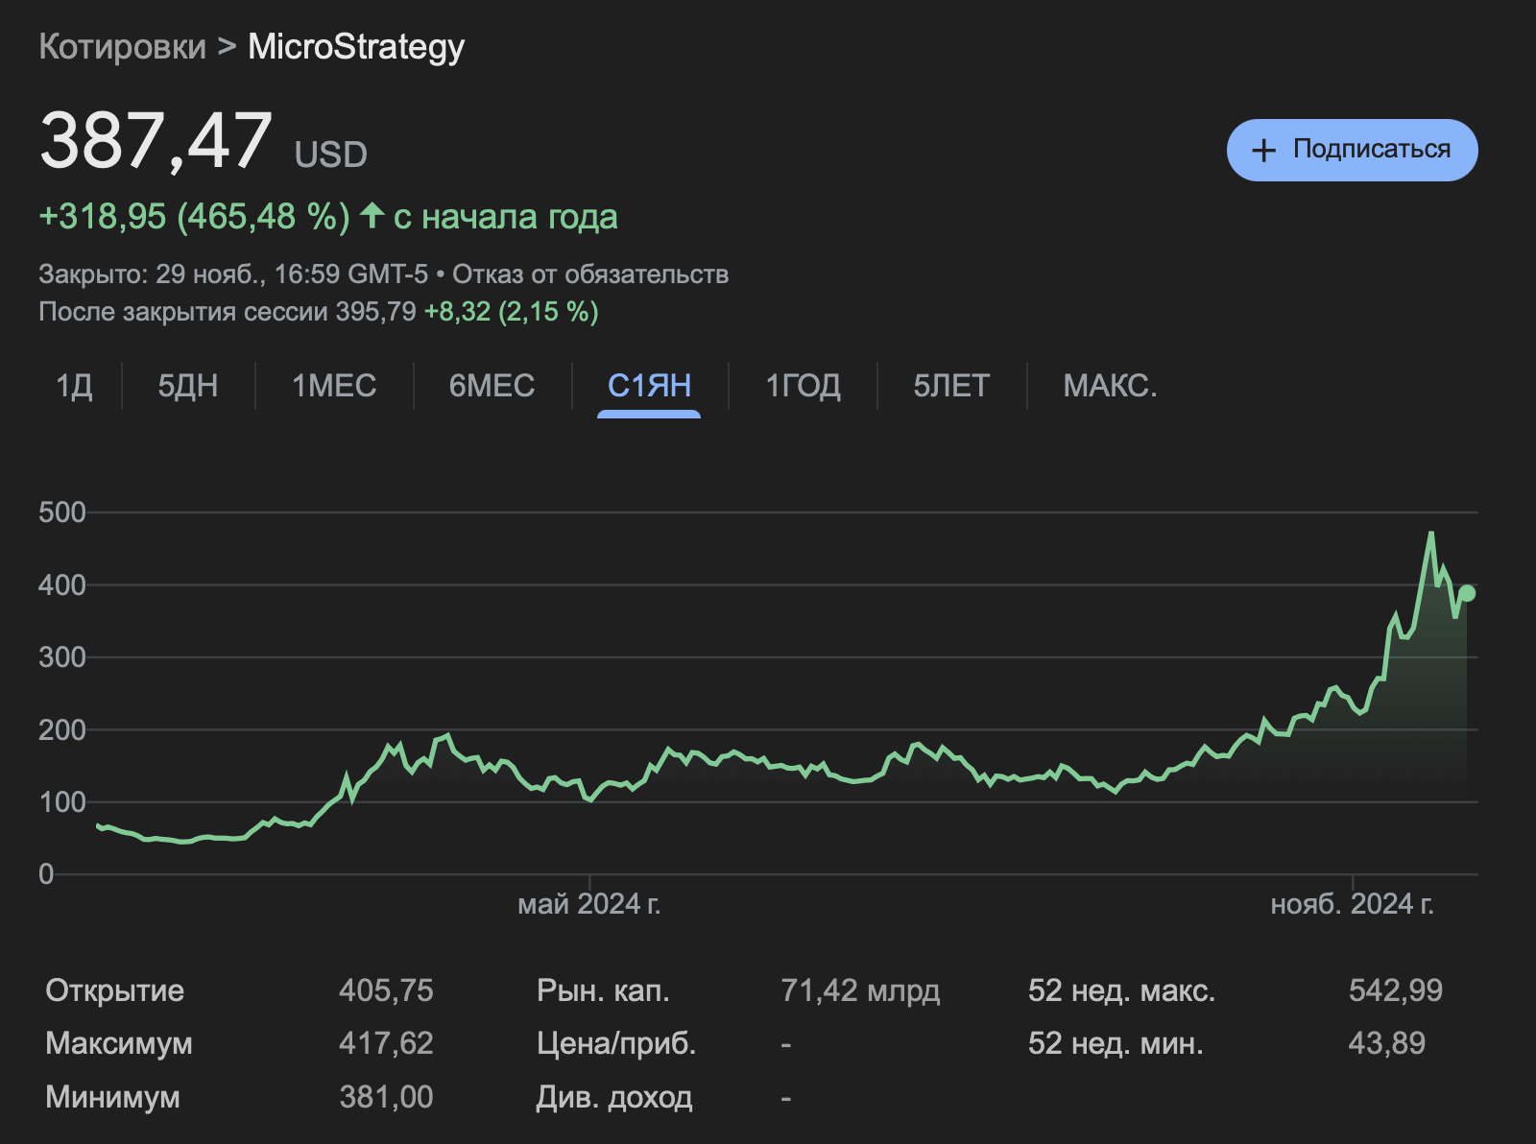Click the 100 y-axis label

coord(61,802)
